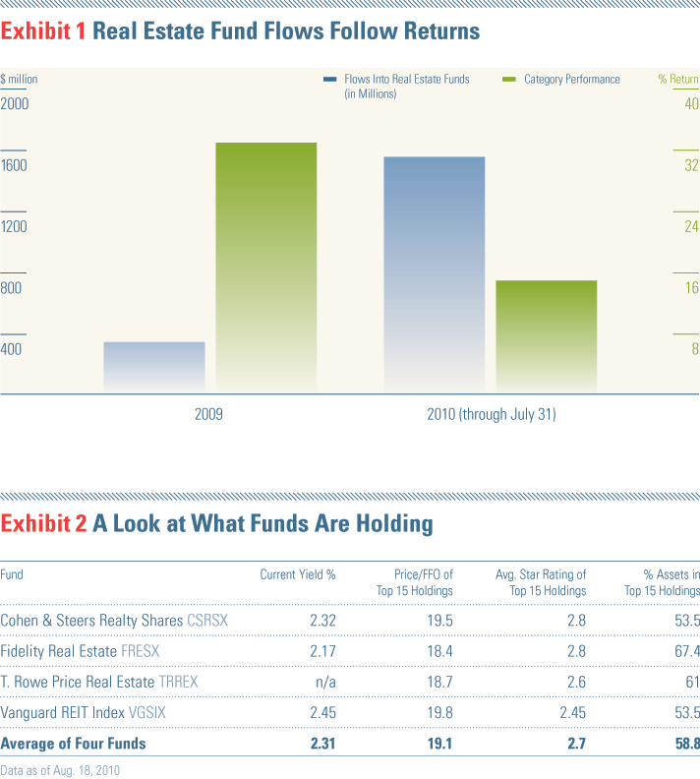Click the Price/FFO of Top 15 Holdings header
The height and width of the screenshot is (779, 700).
pyautogui.click(x=414, y=582)
